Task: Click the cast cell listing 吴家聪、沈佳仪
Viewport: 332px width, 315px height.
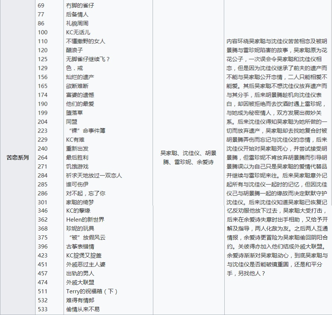Action: click(x=188, y=158)
